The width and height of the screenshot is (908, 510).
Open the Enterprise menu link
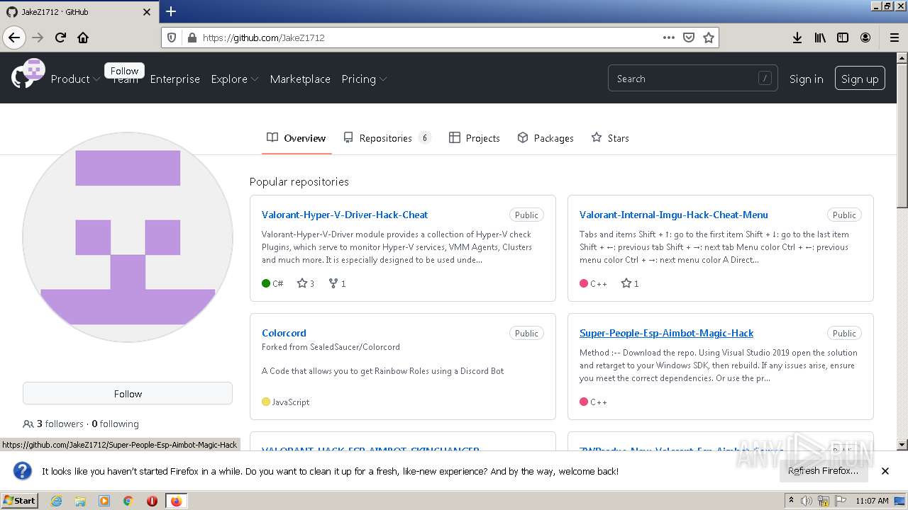click(x=175, y=79)
